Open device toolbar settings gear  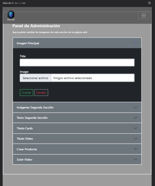(x=150, y=3)
